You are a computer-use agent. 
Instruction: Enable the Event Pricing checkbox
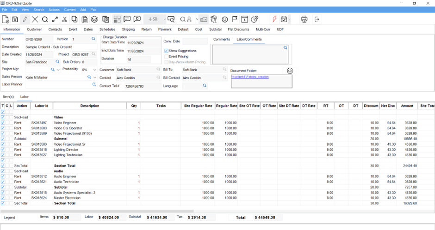(167, 56)
